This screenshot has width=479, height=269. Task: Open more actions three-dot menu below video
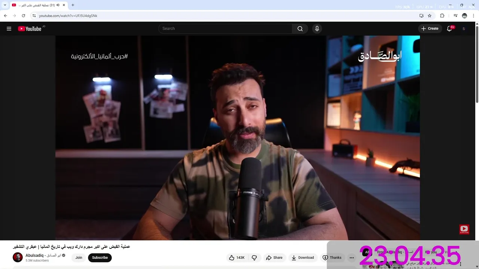351,258
